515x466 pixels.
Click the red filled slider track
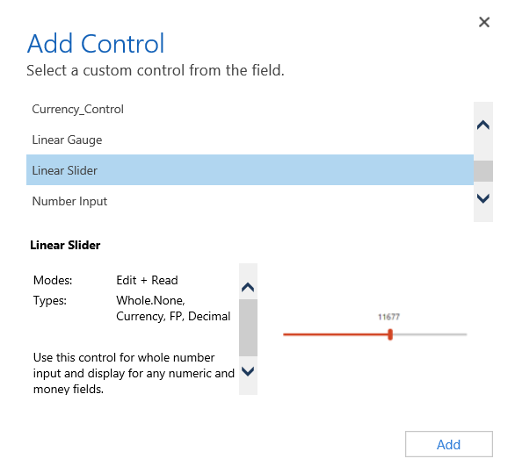(x=336, y=334)
